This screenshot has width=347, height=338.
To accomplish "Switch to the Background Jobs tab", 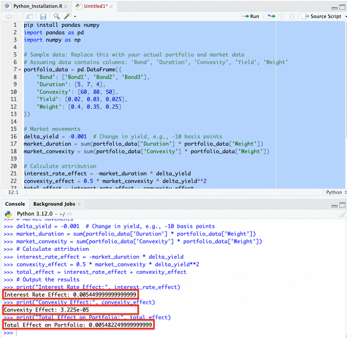I will pos(54,203).
